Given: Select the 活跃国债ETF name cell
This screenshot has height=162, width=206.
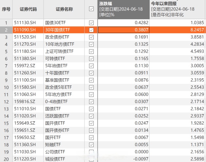Looking at the screenshot, I should point(64,116).
